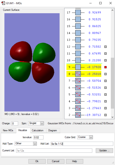This screenshot has width=115, height=165.
Task: Click the Cancel button
Action: click(x=56, y=161)
